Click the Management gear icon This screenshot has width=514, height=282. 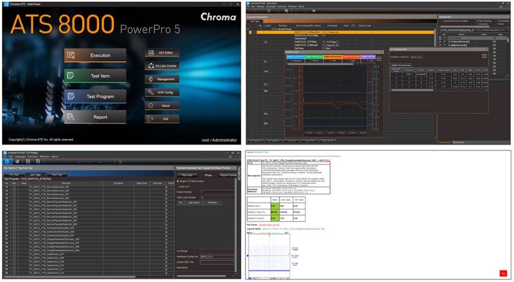point(150,79)
